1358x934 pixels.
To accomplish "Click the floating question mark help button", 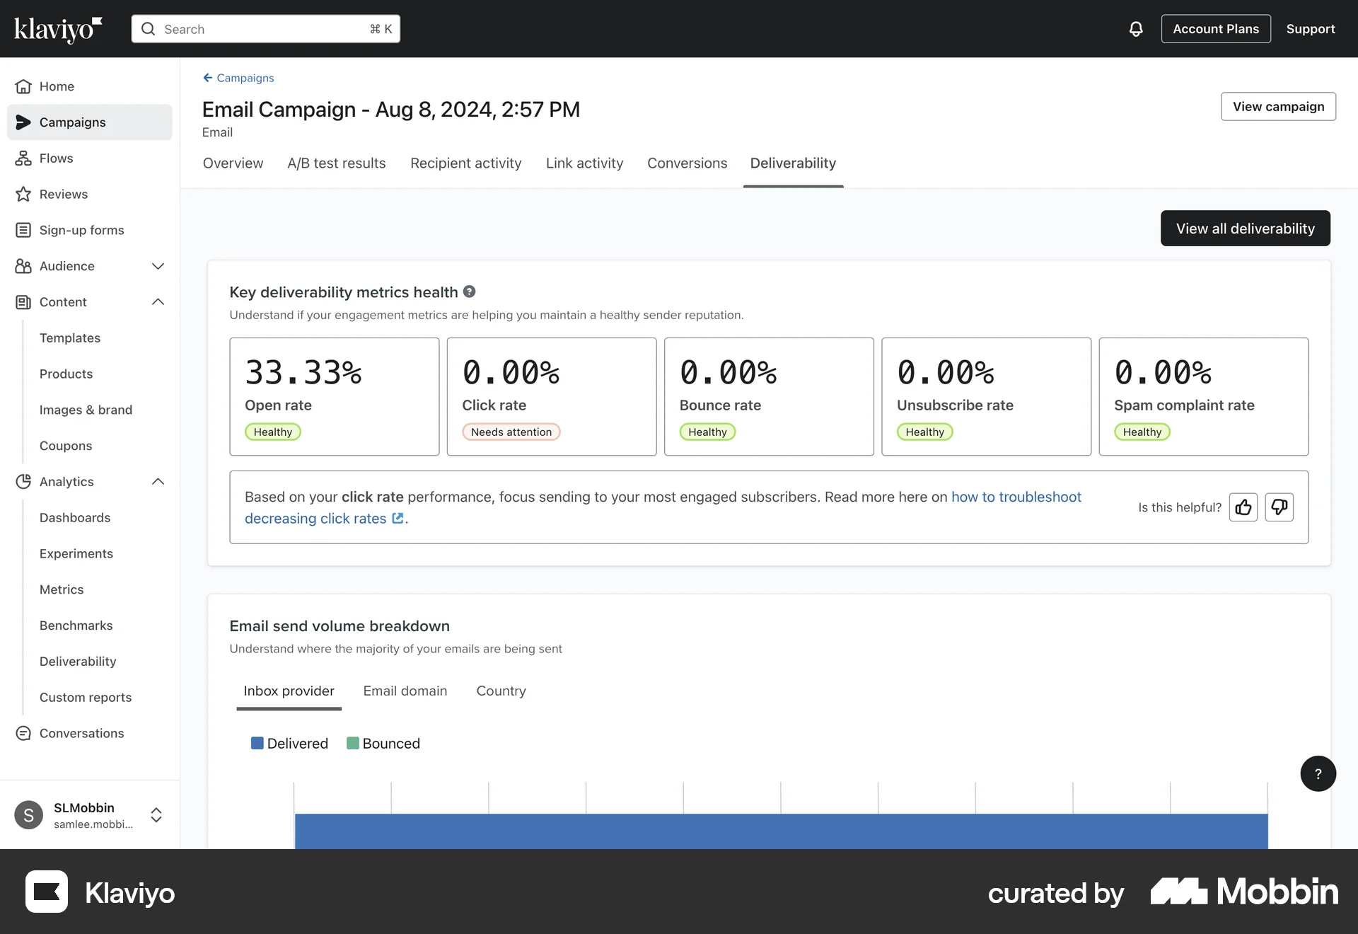I will (1318, 773).
